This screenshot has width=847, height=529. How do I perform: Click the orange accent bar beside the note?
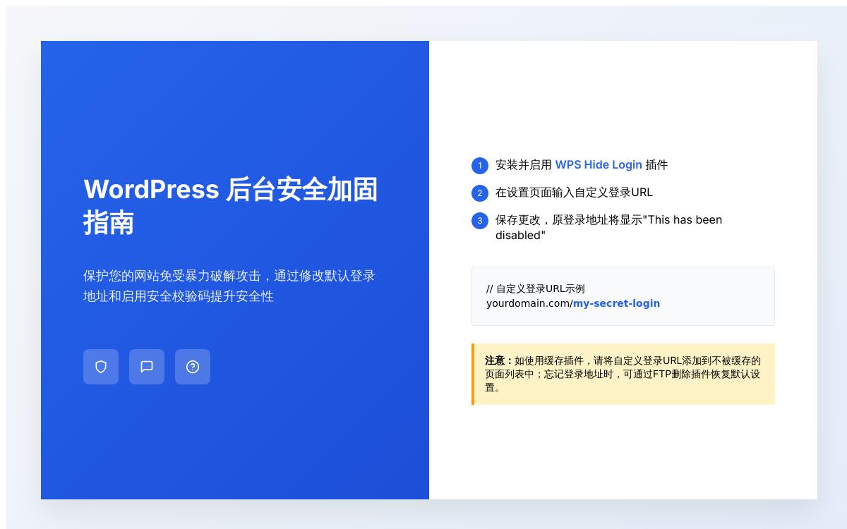pos(473,375)
